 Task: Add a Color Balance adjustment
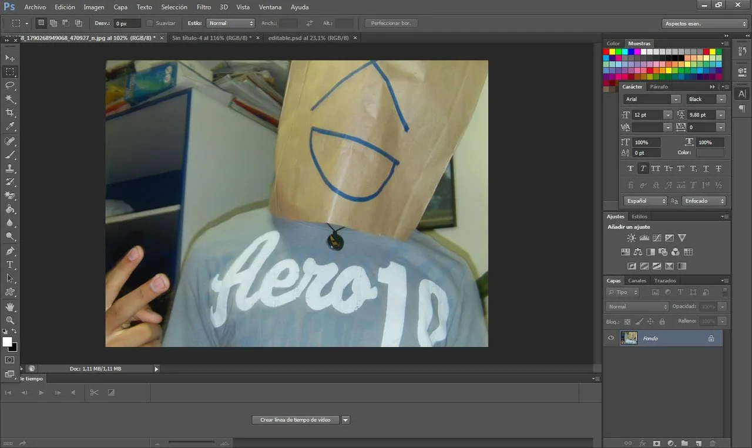coord(637,252)
